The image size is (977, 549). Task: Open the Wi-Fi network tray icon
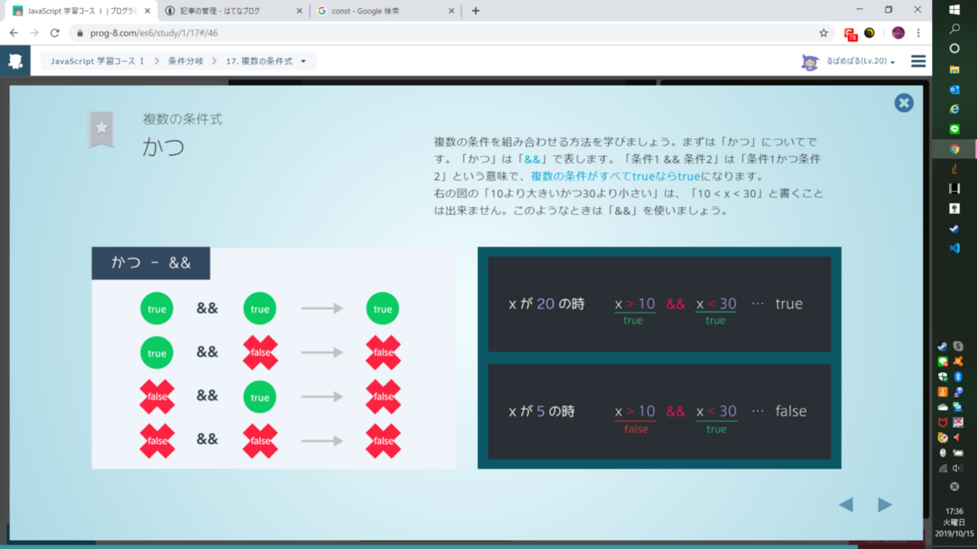942,469
